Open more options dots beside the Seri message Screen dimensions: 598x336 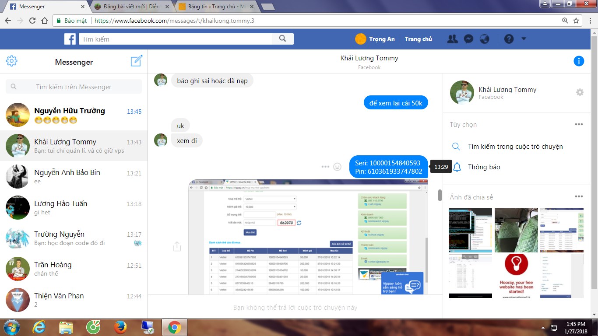pos(325,167)
